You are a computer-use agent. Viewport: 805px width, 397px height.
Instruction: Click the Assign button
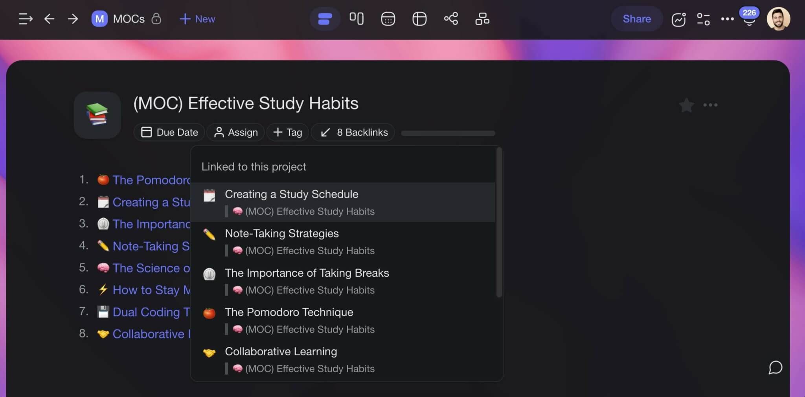[x=235, y=132]
